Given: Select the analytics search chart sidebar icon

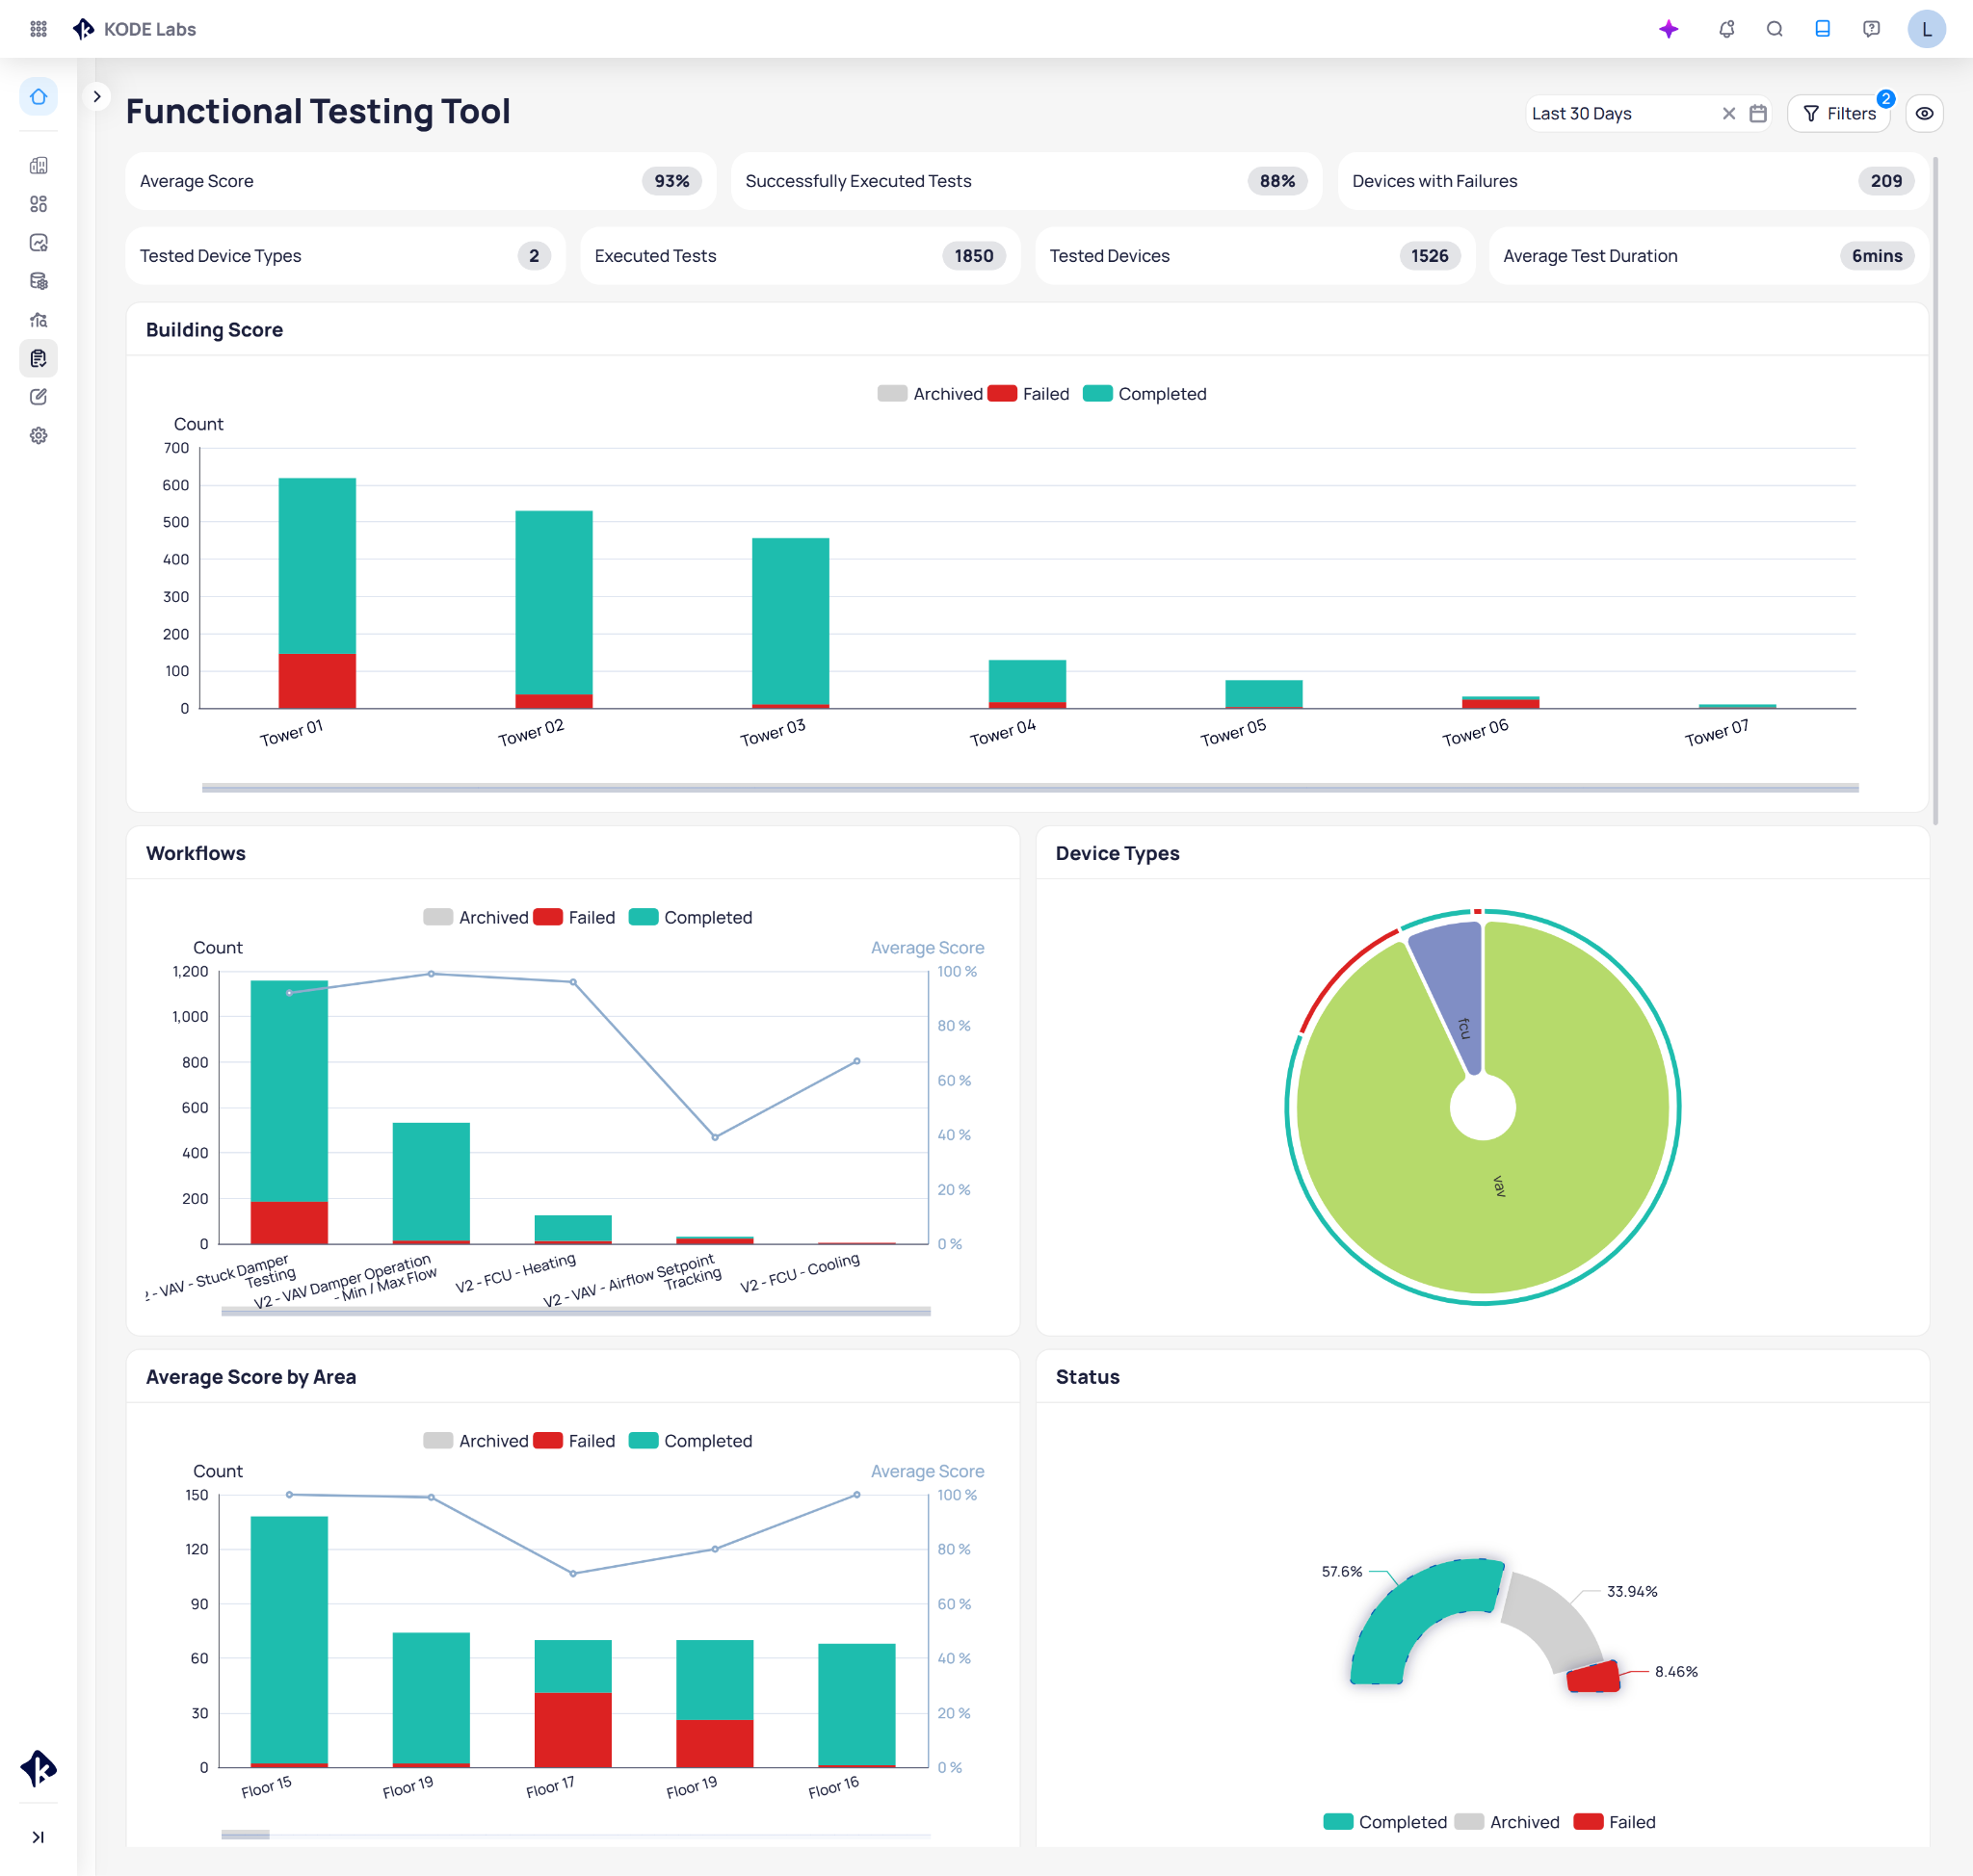Looking at the screenshot, I should (x=39, y=320).
